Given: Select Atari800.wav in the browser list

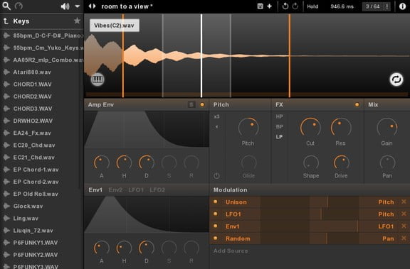Looking at the screenshot, I should pos(32,72).
